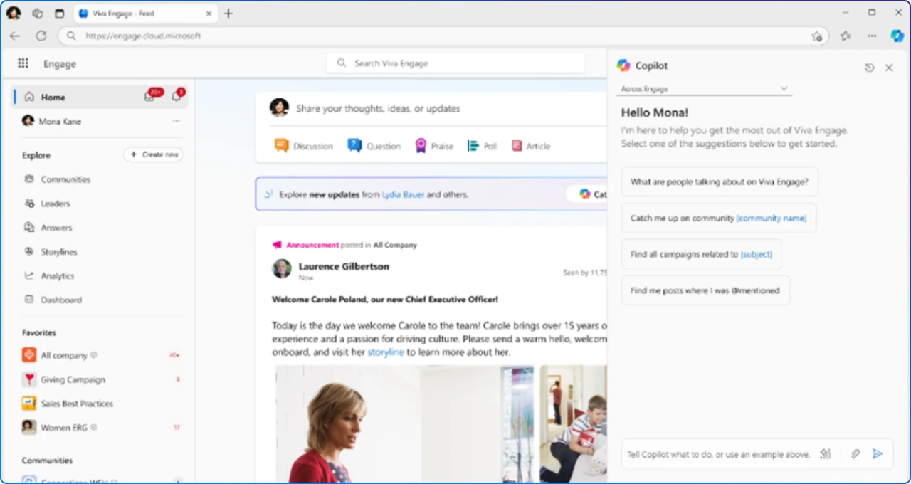Write an Article post
The image size is (911, 484).
[531, 146]
